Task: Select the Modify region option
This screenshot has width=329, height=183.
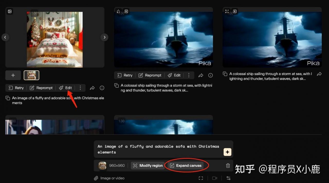Action: (x=148, y=166)
